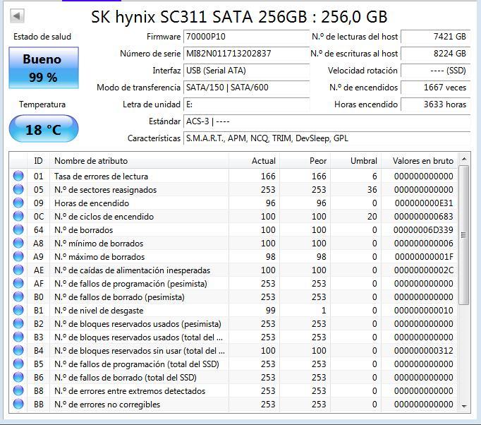This screenshot has height=425, width=481.
Task: Click the Bueno 99 % health status button
Action: [44, 68]
